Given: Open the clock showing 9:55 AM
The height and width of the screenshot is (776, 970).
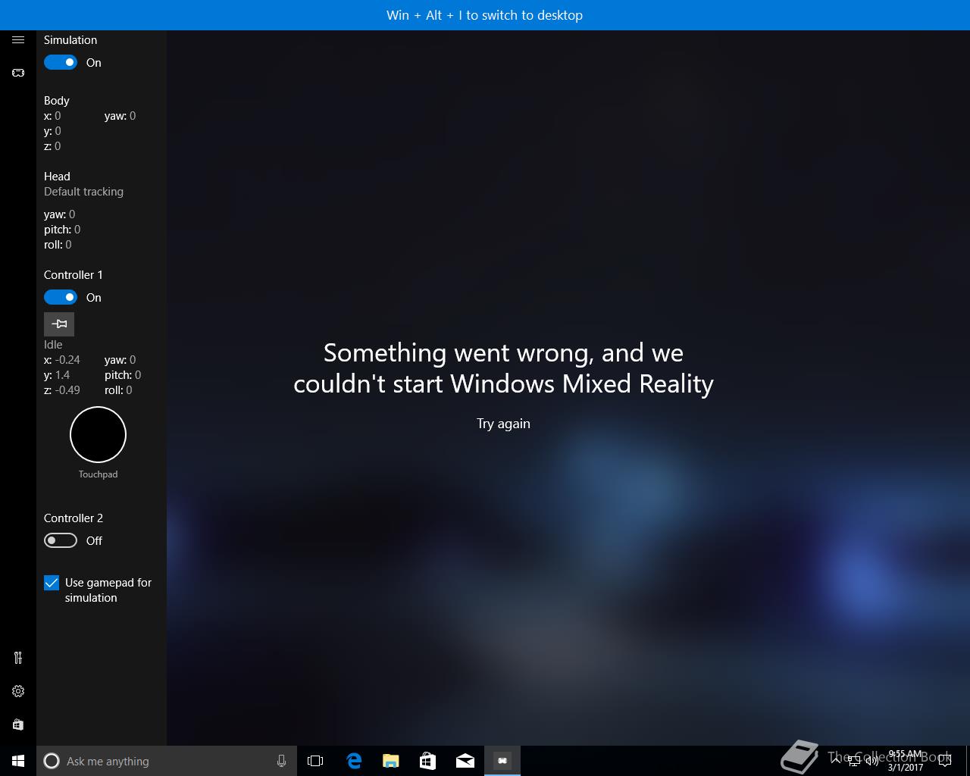Looking at the screenshot, I should (x=906, y=761).
